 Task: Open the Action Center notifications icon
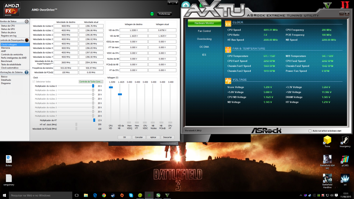point(337,195)
